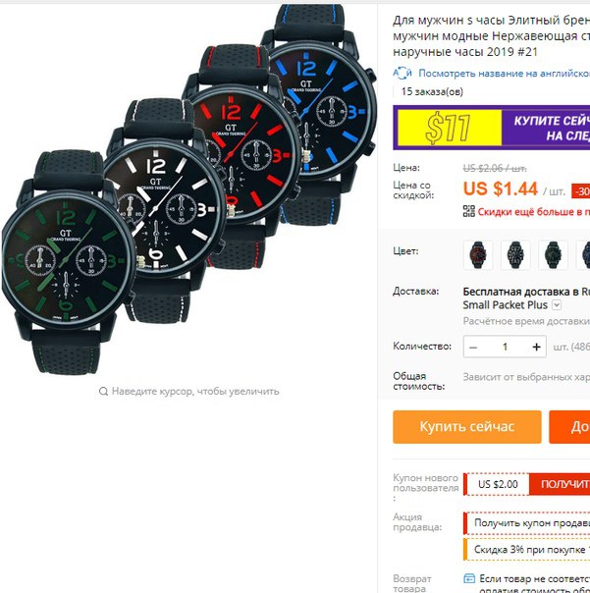
Task: Select the green watch color option
Action: (x=553, y=255)
